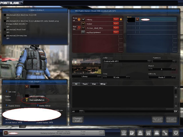Click the Judul field Combat with NPC

125,61
